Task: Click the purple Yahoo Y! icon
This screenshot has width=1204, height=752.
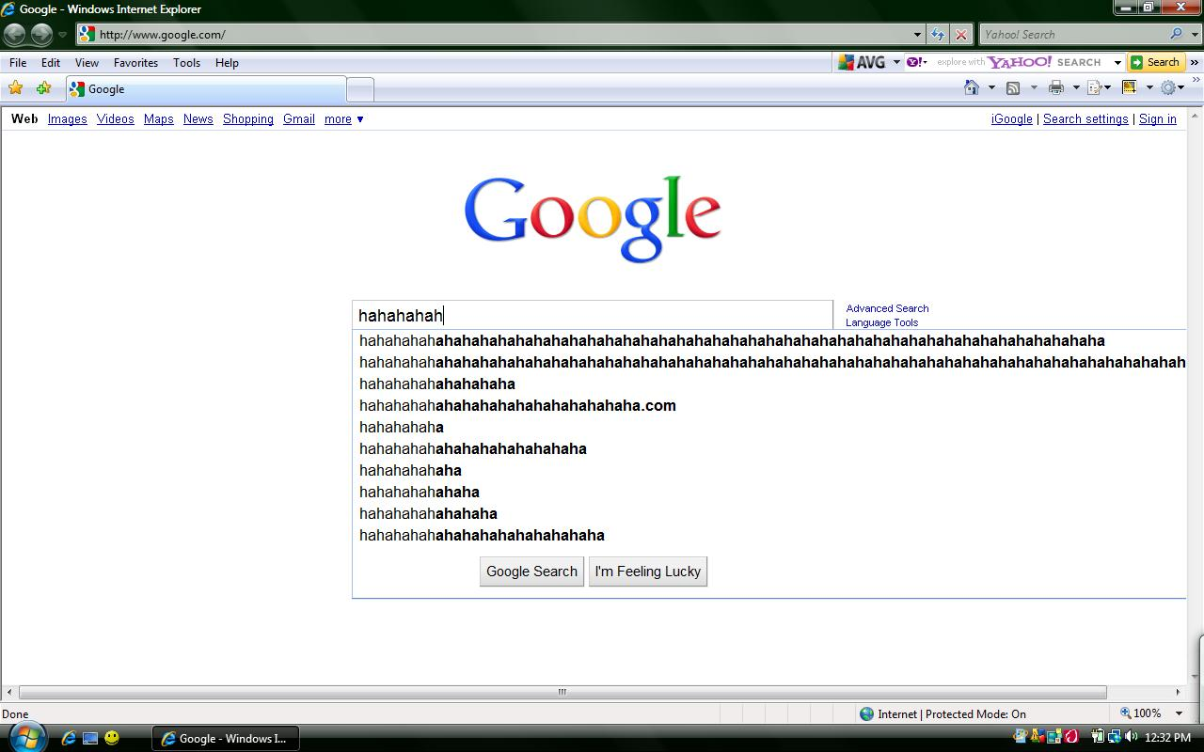Action: click(x=916, y=62)
